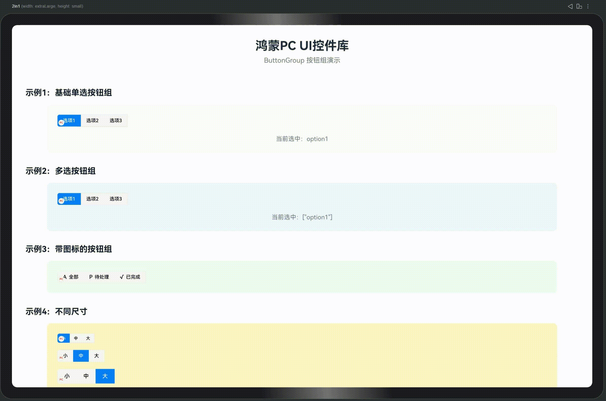
Task: Select 选项3 in the single-select button group
Action: (115, 121)
